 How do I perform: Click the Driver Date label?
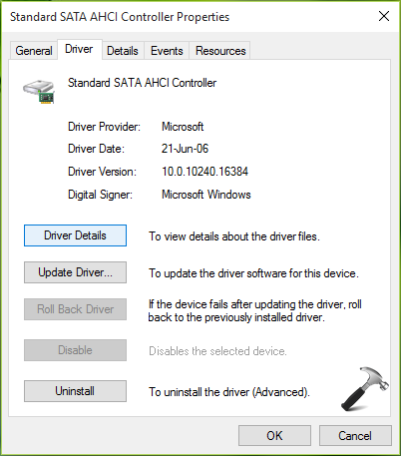point(96,149)
